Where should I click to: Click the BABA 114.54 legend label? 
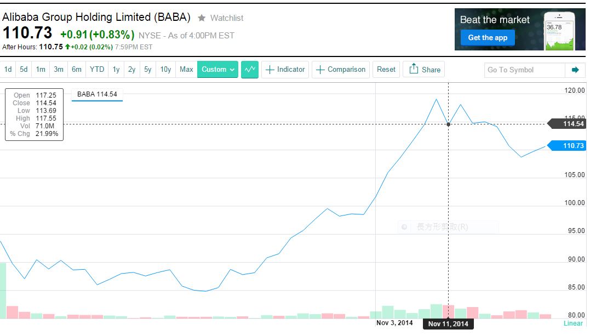97,94
